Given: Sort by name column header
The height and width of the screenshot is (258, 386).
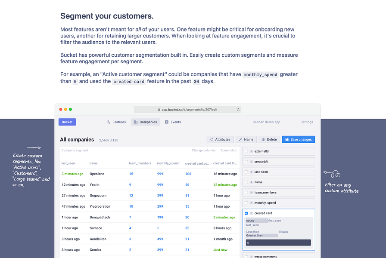Looking at the screenshot, I should pyautogui.click(x=93, y=163).
